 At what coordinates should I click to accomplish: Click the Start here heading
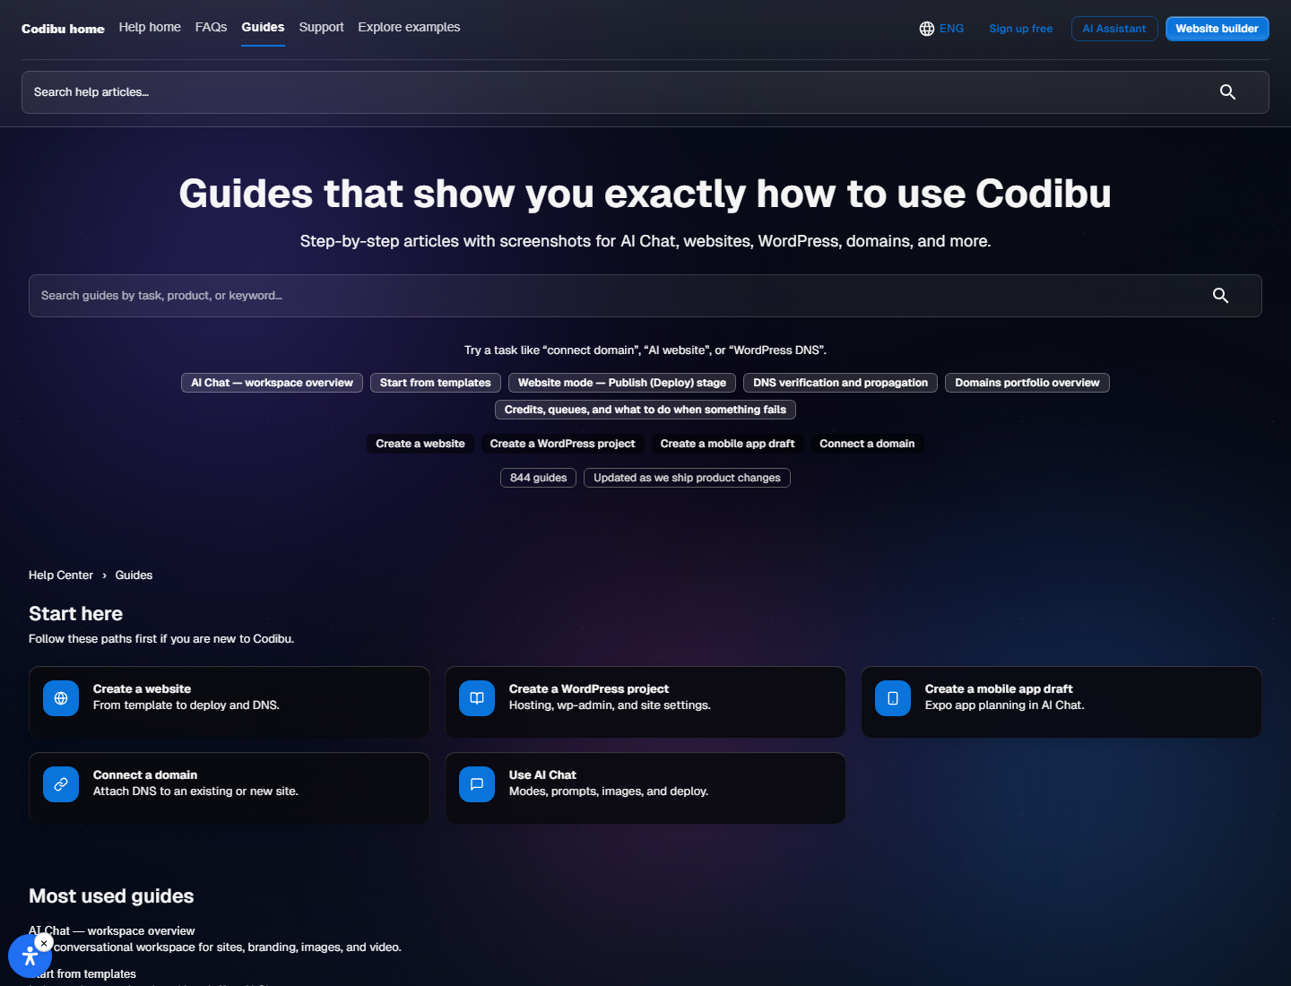pos(75,614)
